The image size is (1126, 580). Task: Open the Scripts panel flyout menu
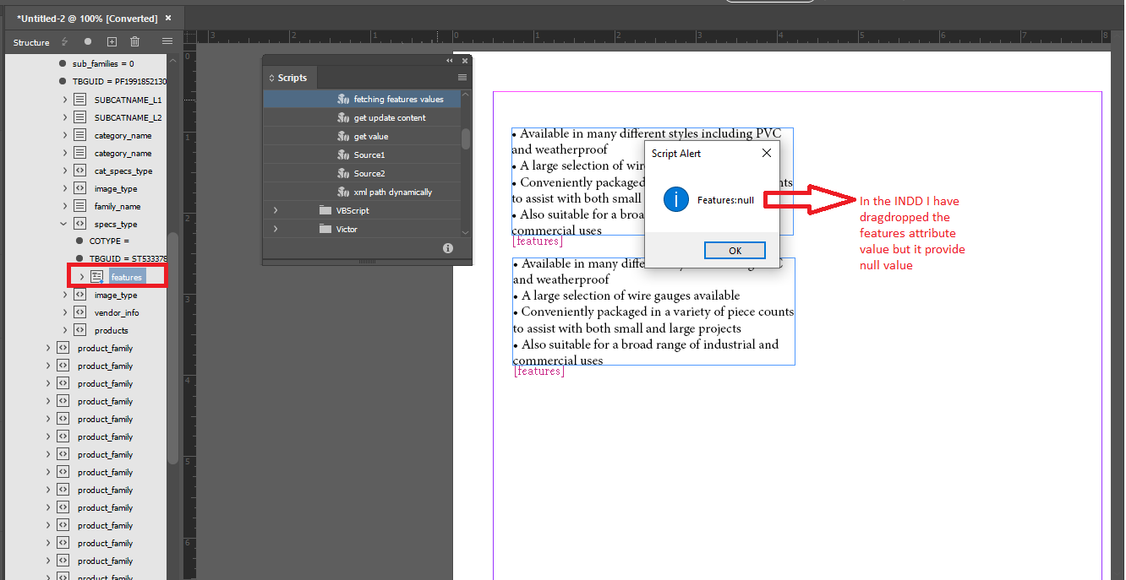[462, 77]
